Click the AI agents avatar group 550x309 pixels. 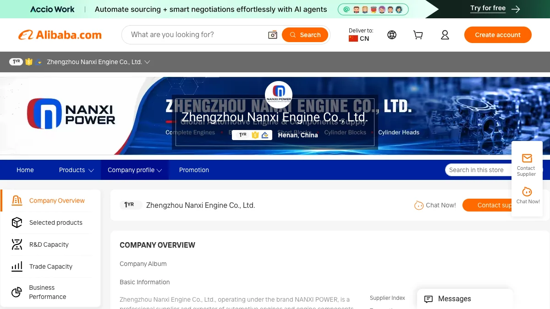pyautogui.click(x=373, y=9)
